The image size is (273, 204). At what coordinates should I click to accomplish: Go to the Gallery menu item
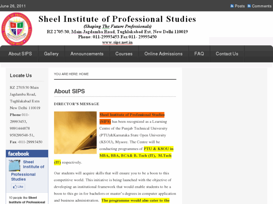tap(51, 54)
